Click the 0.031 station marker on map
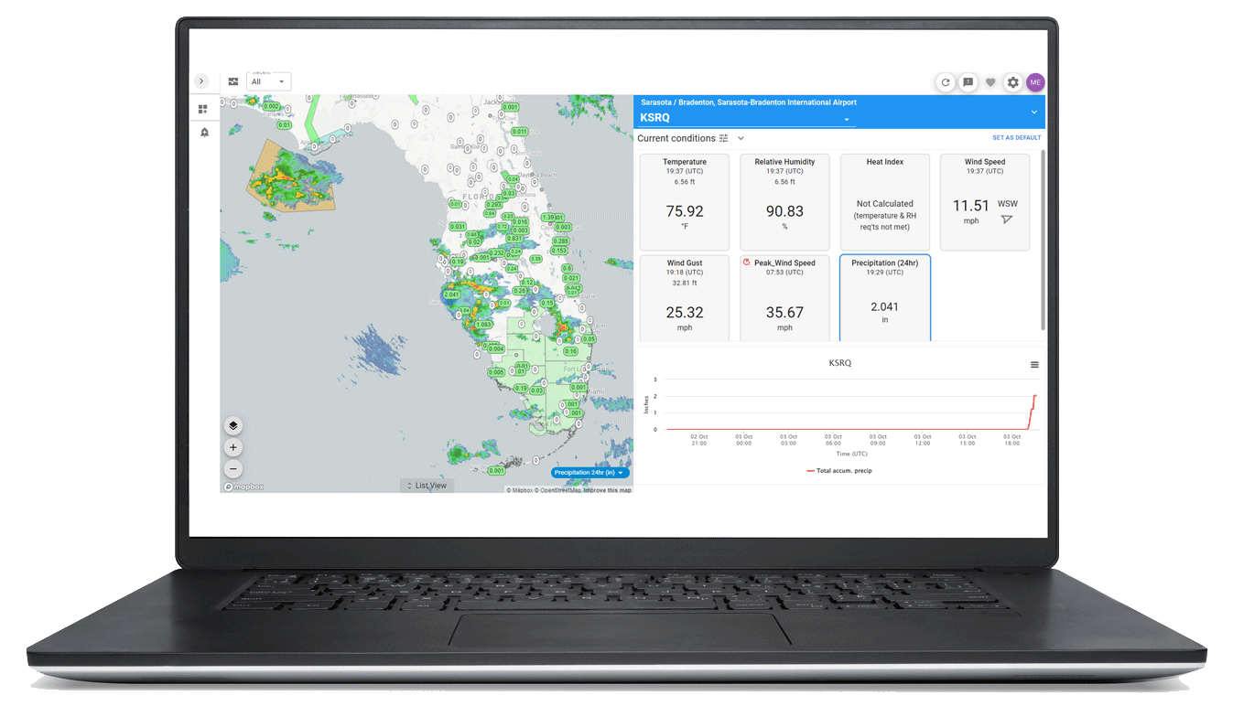The height and width of the screenshot is (717, 1233). tap(458, 227)
